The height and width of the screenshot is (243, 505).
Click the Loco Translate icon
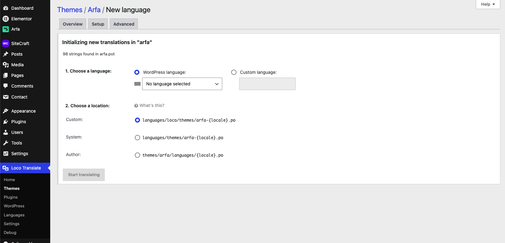(6, 168)
